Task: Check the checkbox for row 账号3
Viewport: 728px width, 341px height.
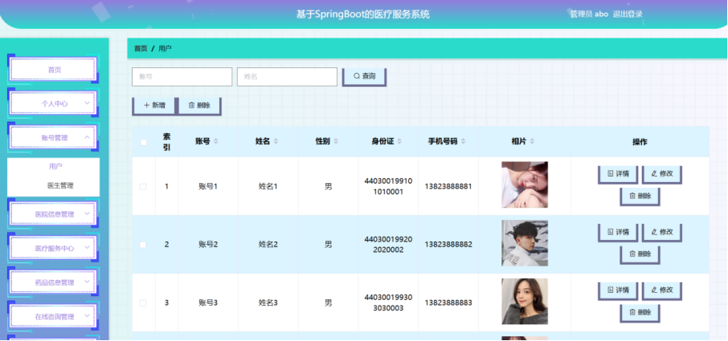Action: (x=143, y=303)
